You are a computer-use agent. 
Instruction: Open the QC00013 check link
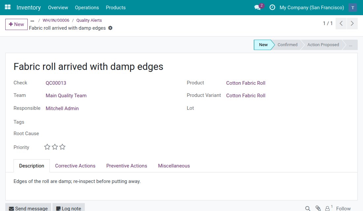(x=56, y=83)
